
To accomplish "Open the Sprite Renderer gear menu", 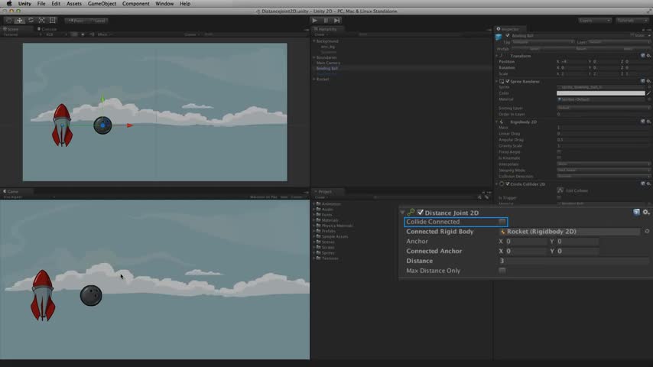I will (648, 81).
